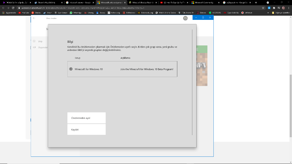Open the Chrome profile avatar
The image size is (292, 164).
[284, 8]
